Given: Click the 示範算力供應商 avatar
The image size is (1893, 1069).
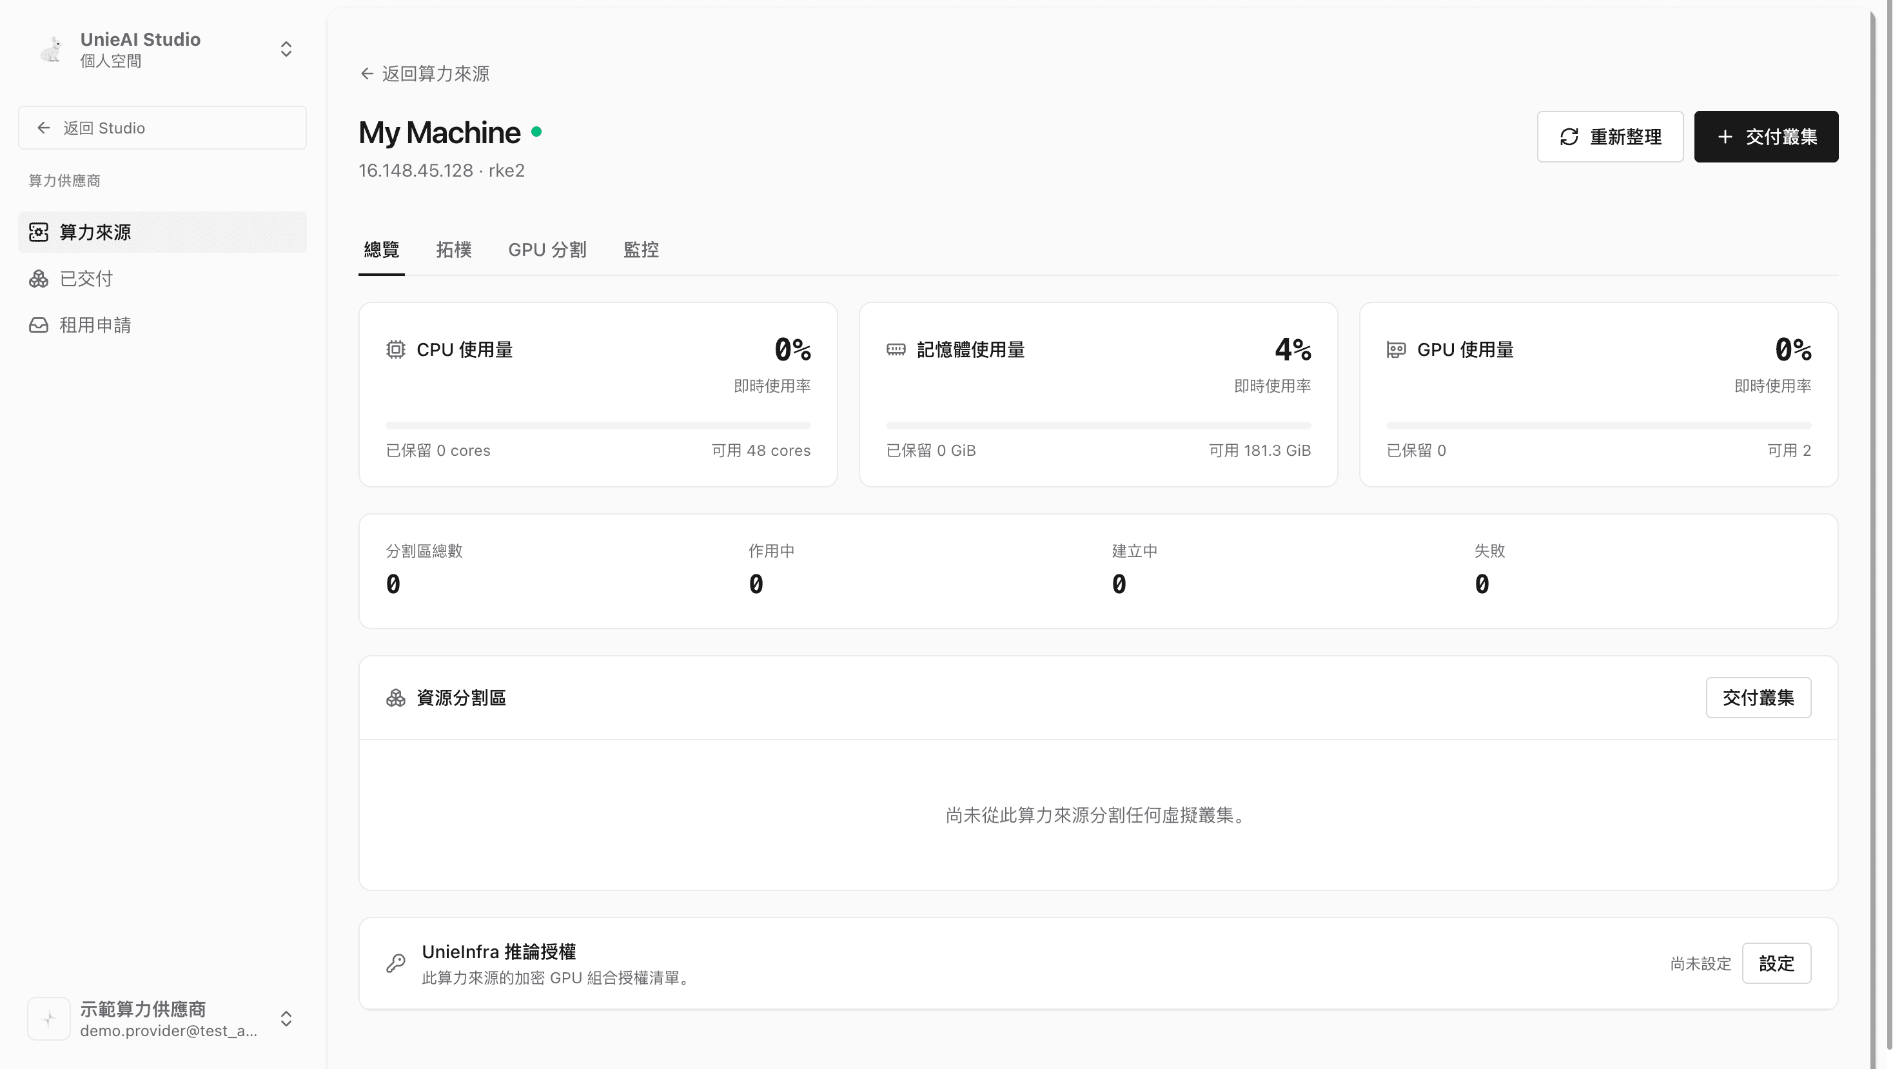Looking at the screenshot, I should point(48,1018).
